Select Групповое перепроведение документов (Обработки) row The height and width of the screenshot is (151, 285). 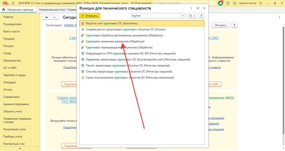[142, 48]
